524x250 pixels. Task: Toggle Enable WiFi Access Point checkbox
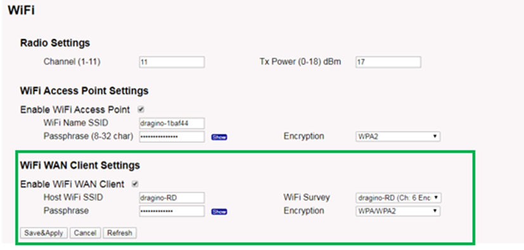(x=141, y=109)
